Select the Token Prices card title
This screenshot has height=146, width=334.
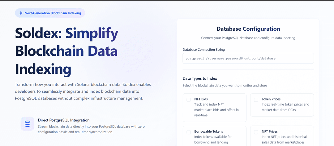[271, 99]
